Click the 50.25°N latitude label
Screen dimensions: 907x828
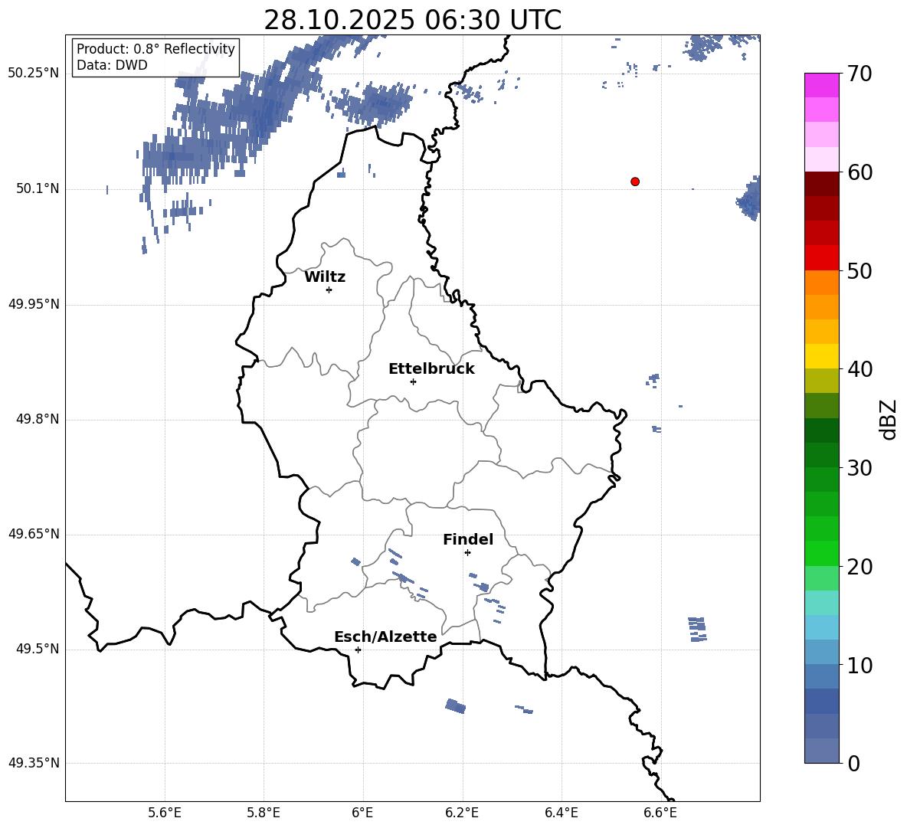point(34,74)
